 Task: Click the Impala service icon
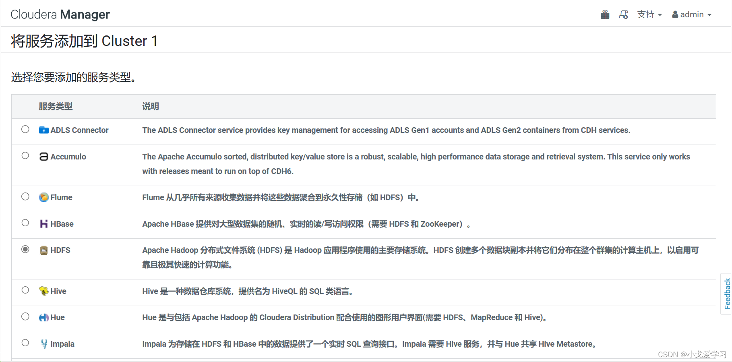click(44, 344)
